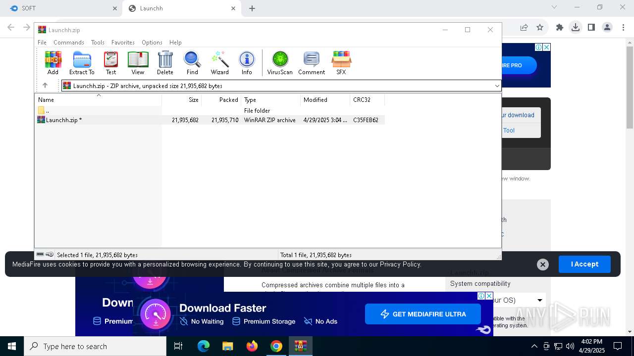Open the Tools menu

98,43
